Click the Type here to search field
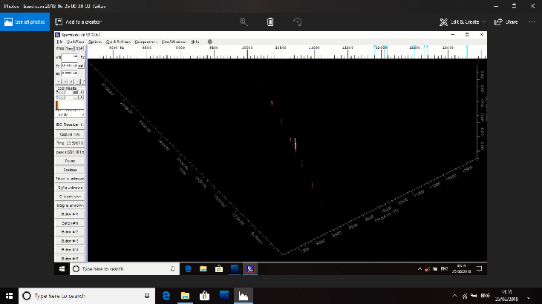Viewport: 542px width, 304px height. (x=82, y=296)
